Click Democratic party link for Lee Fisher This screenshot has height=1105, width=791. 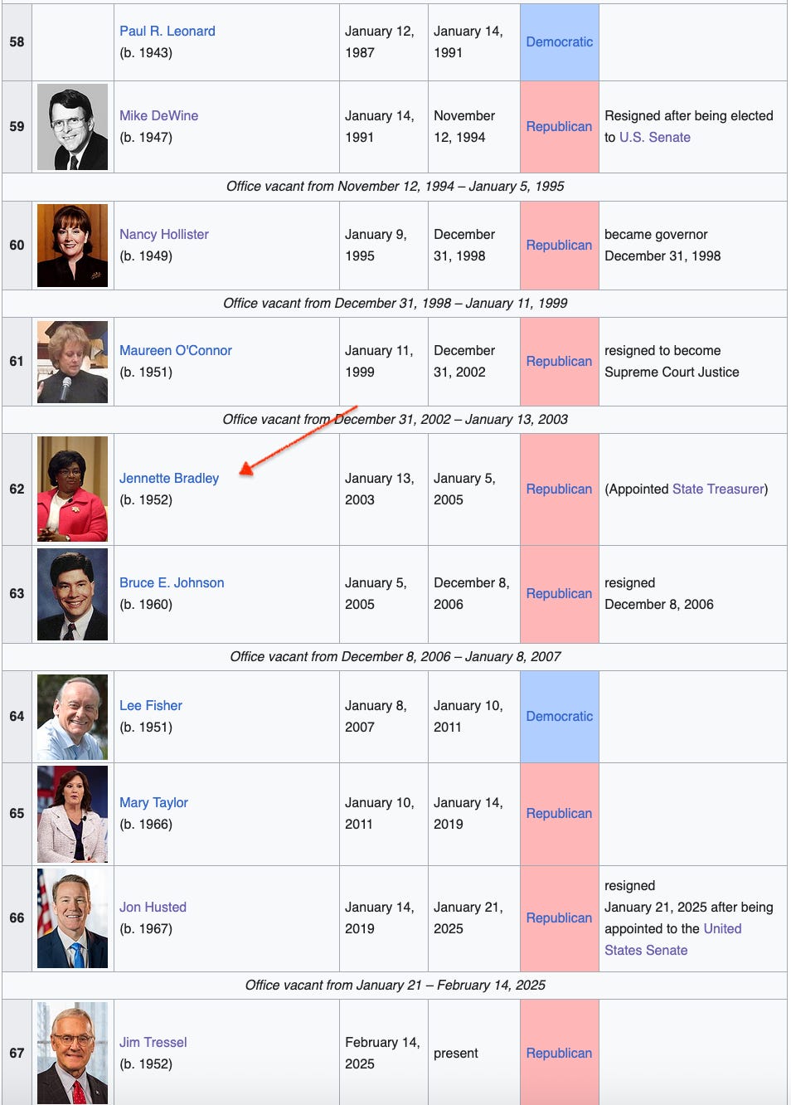[x=560, y=716]
